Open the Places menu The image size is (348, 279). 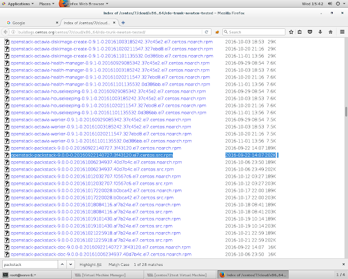tap(47, 4)
